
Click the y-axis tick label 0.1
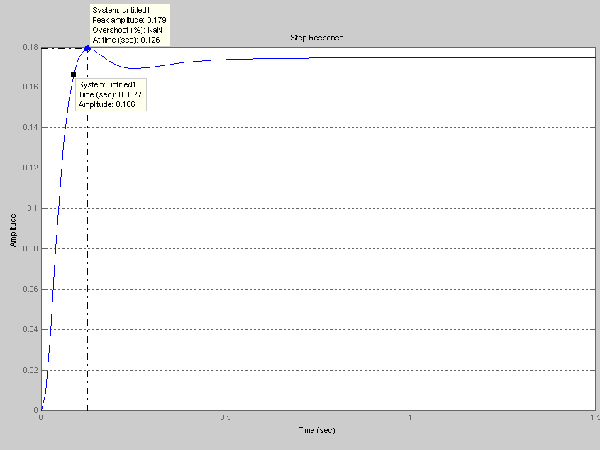point(32,208)
